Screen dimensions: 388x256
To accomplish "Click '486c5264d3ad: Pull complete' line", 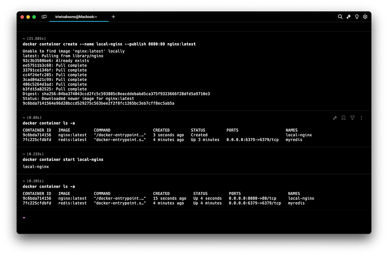I will [55, 84].
